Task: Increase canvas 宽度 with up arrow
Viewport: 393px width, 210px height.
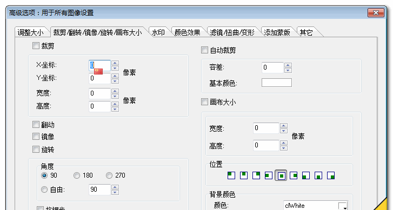Action: point(284,125)
